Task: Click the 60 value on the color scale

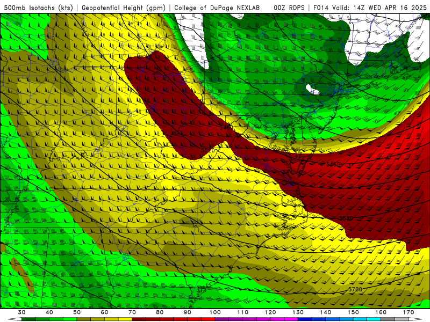Action: 104,312
